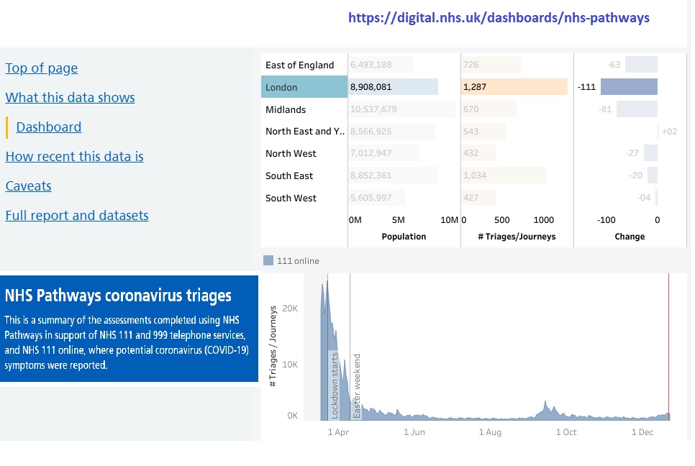
Task: Click North East population value 8,566,925
Action: coord(371,131)
